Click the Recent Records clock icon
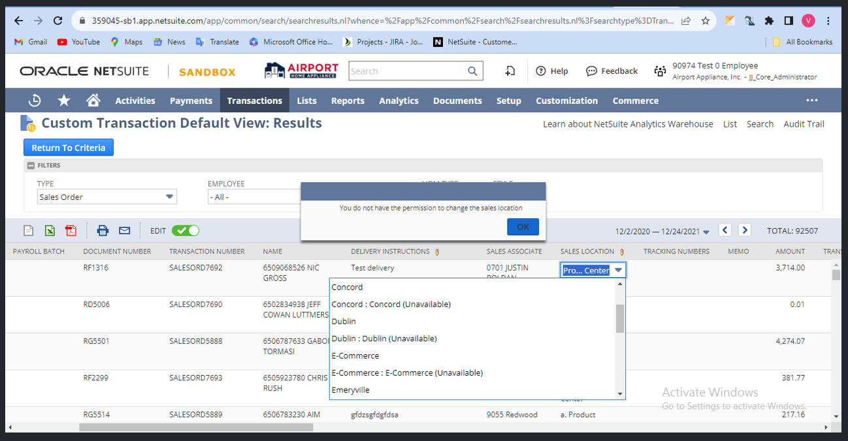The height and width of the screenshot is (441, 848). coord(35,101)
